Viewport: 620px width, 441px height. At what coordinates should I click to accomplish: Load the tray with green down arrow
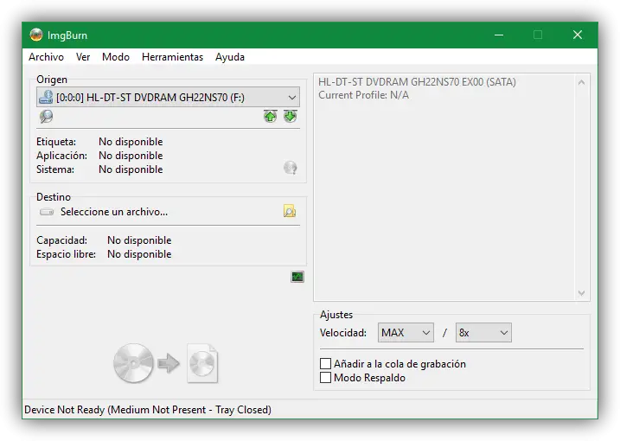click(291, 116)
